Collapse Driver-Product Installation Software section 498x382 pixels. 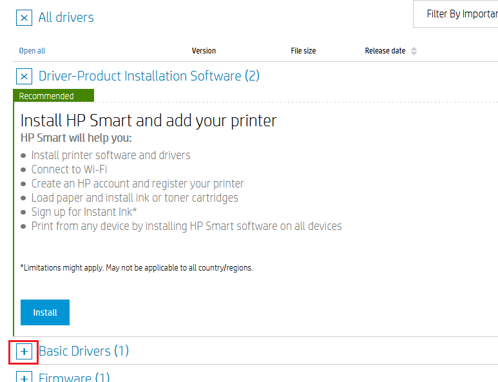(x=24, y=76)
